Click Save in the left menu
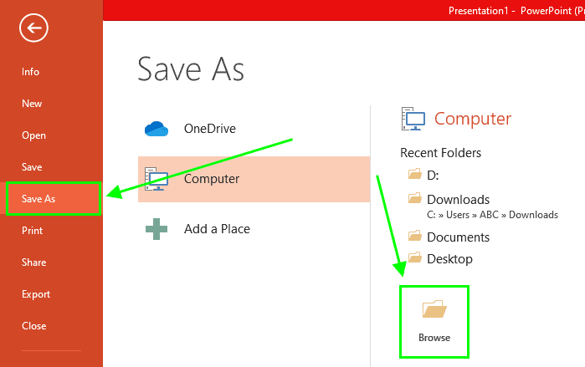This screenshot has width=585, height=367. pos(32,167)
